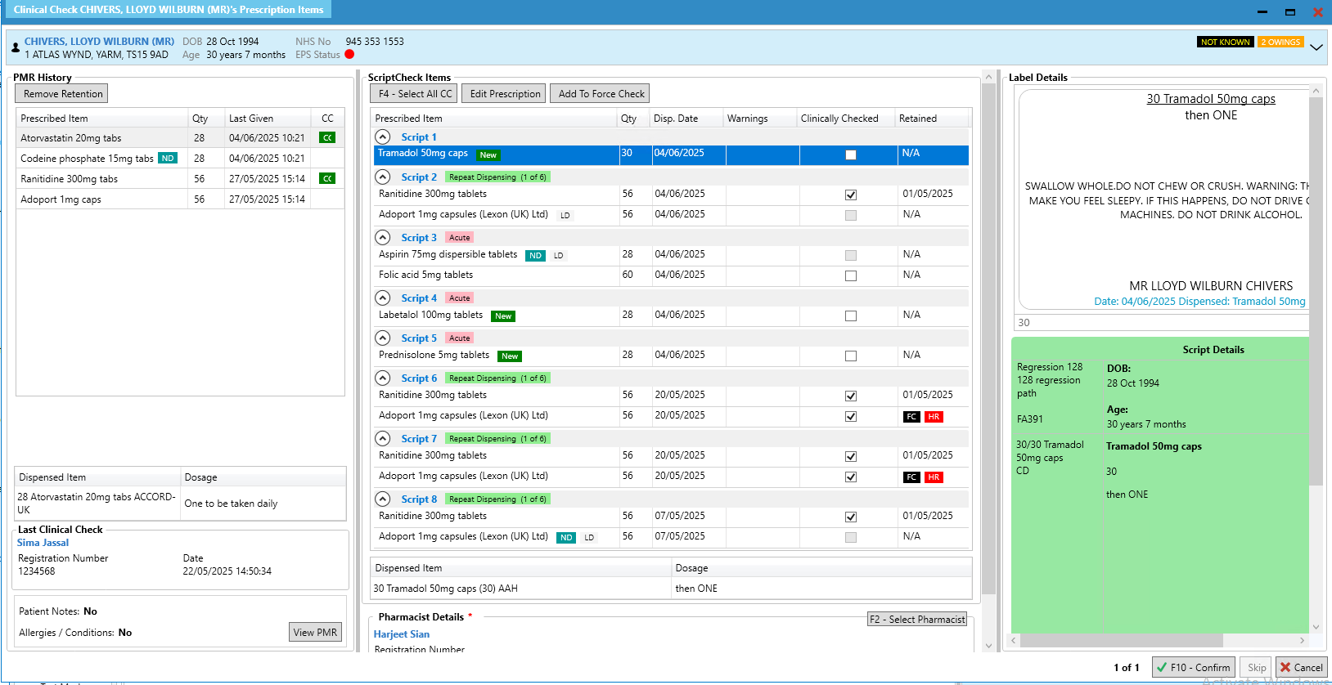The height and width of the screenshot is (685, 1332).
Task: Click the Repeat Dispensing tag on Script 2
Action: click(497, 177)
